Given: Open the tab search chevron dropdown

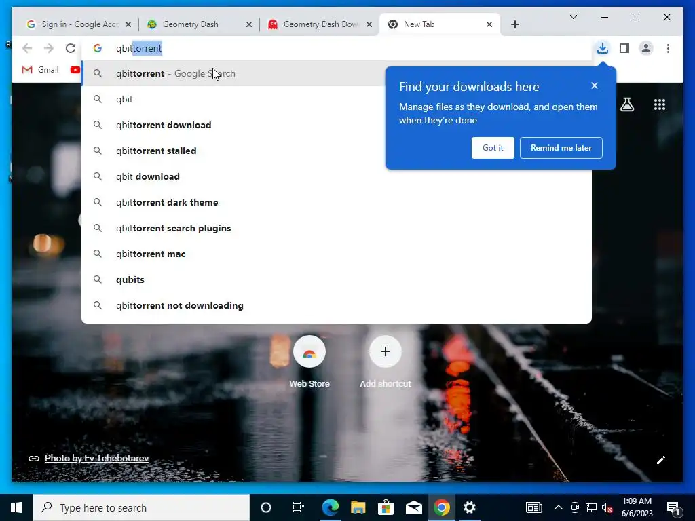Looking at the screenshot, I should (573, 17).
